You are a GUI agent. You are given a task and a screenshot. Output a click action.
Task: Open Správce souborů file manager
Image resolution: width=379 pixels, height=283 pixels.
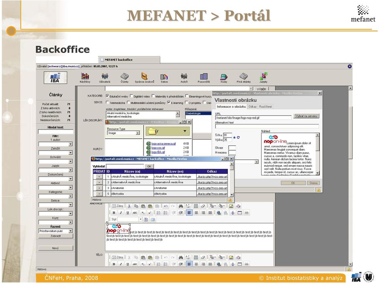coord(144,78)
